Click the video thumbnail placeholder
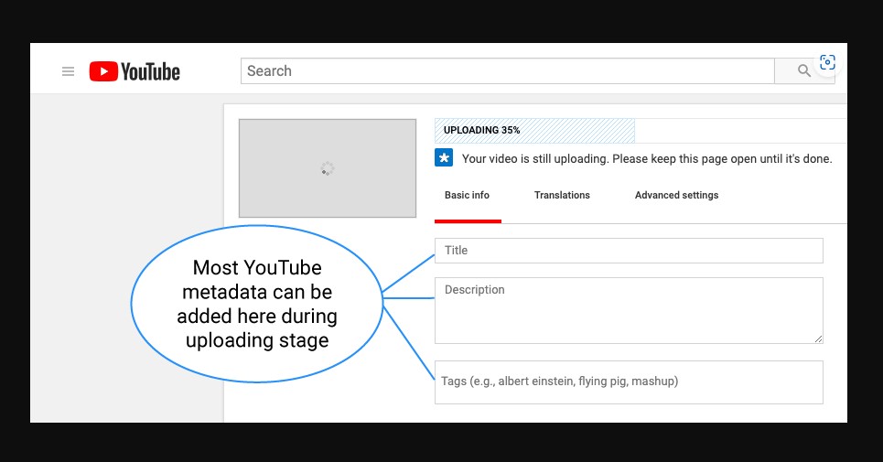 coord(328,168)
